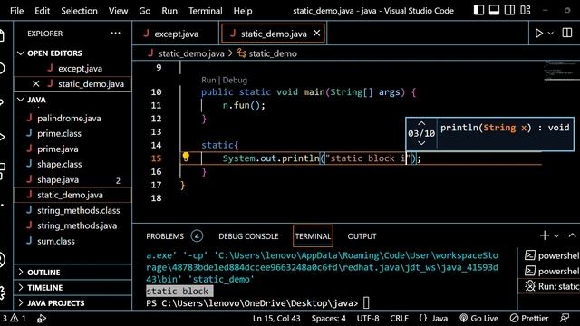Select the Run: static terminal entry

[552, 286]
